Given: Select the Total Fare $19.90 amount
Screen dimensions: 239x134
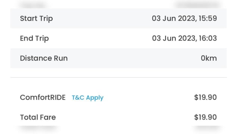Looking at the screenshot, I should pos(205,117).
